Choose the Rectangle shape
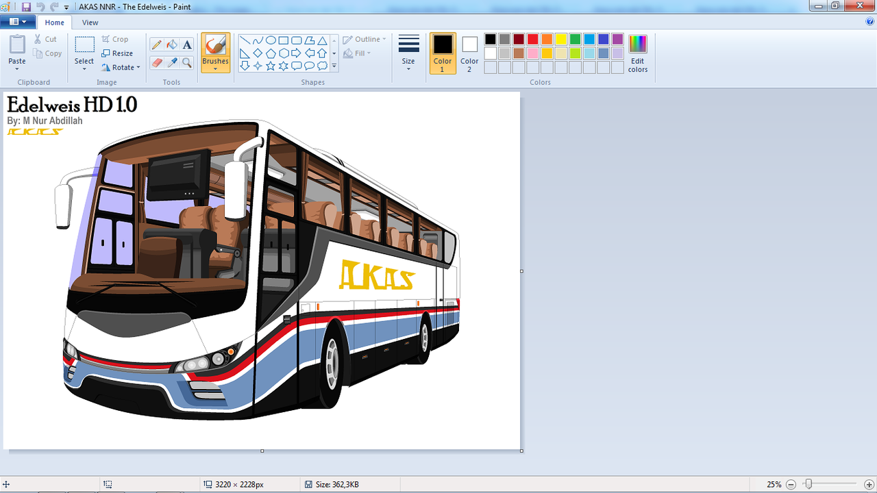This screenshot has height=493, width=877. point(283,40)
